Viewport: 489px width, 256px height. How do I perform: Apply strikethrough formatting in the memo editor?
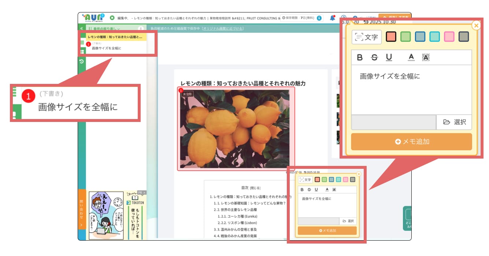coord(374,57)
